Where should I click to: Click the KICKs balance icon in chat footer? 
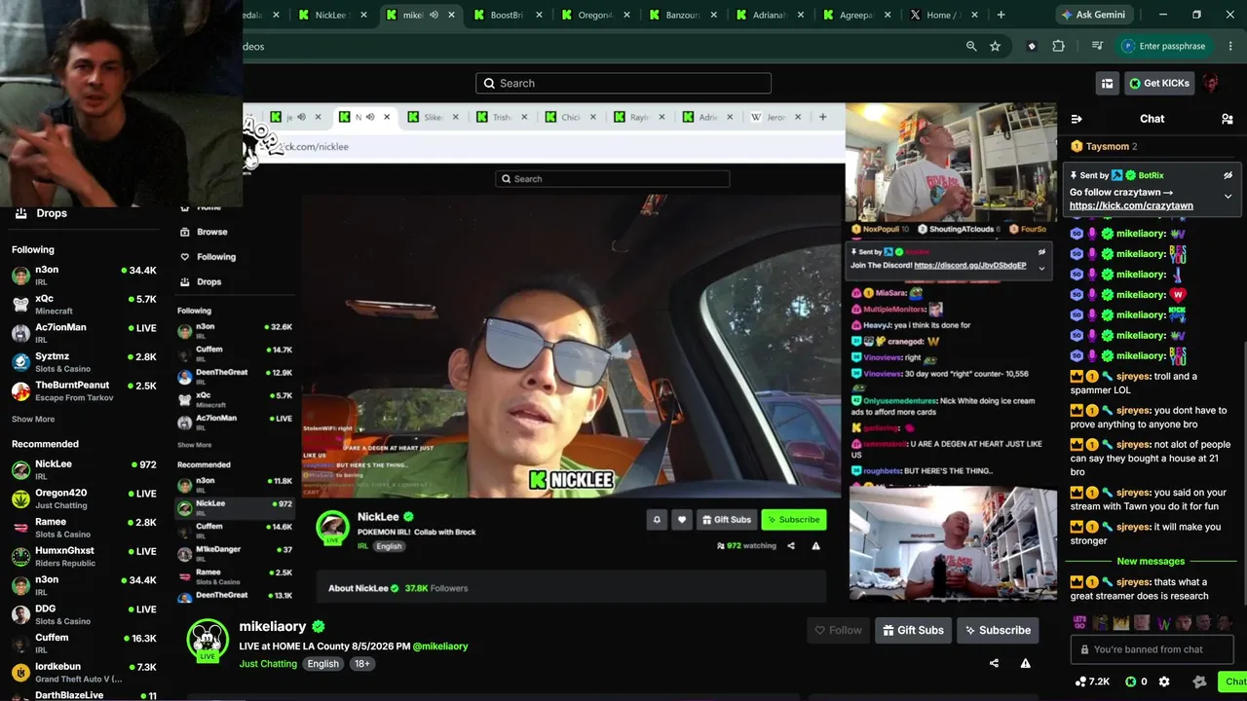click(1136, 682)
